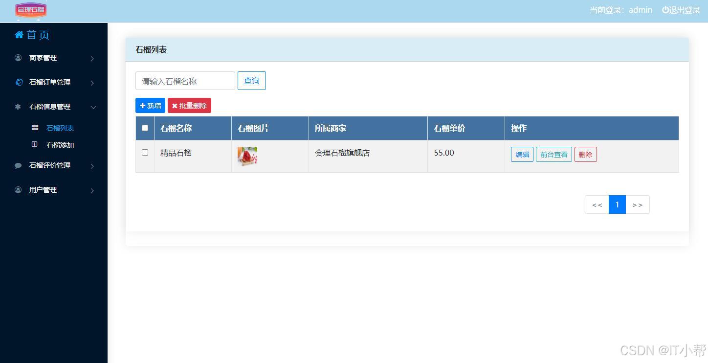Expand the 石榴订单管理 chevron
708x363 pixels.
92,83
